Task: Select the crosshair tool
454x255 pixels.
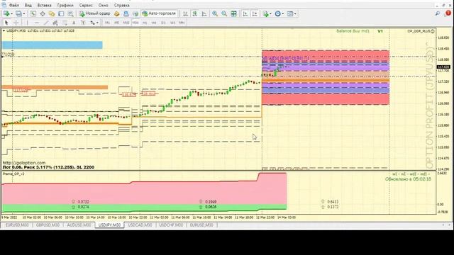Action: click(16, 23)
